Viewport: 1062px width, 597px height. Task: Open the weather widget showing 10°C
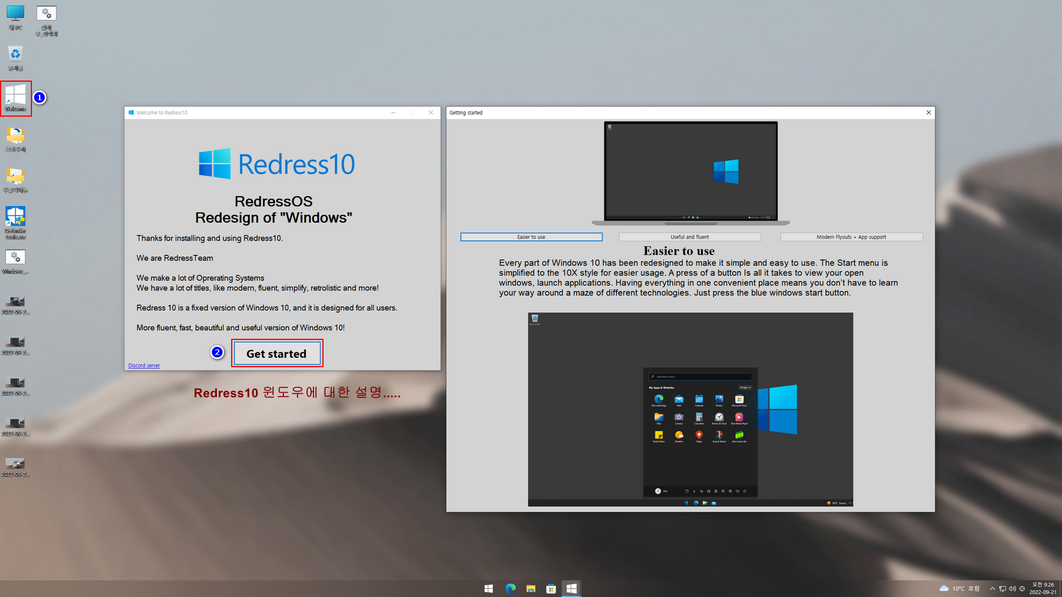[x=959, y=588]
